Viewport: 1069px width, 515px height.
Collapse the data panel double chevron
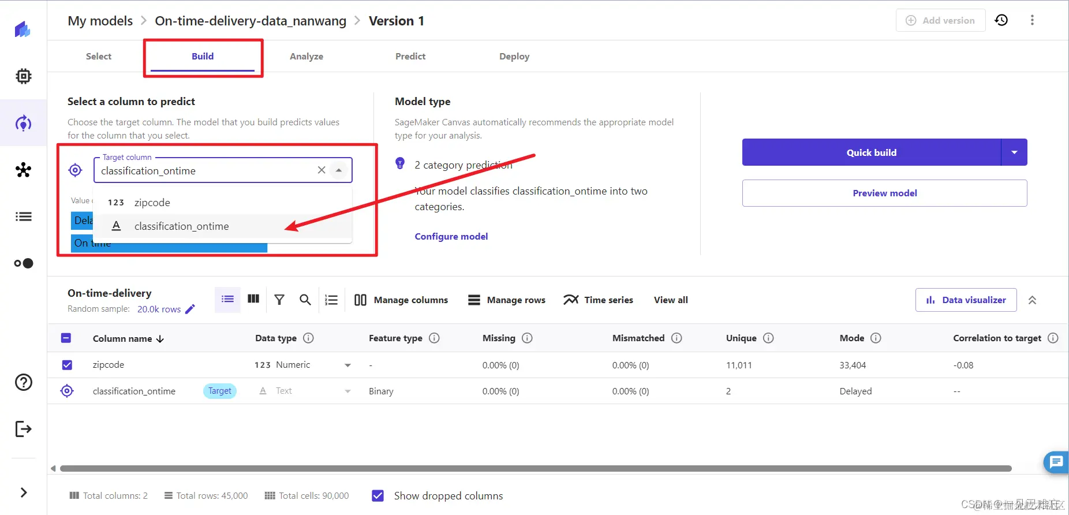1032,300
